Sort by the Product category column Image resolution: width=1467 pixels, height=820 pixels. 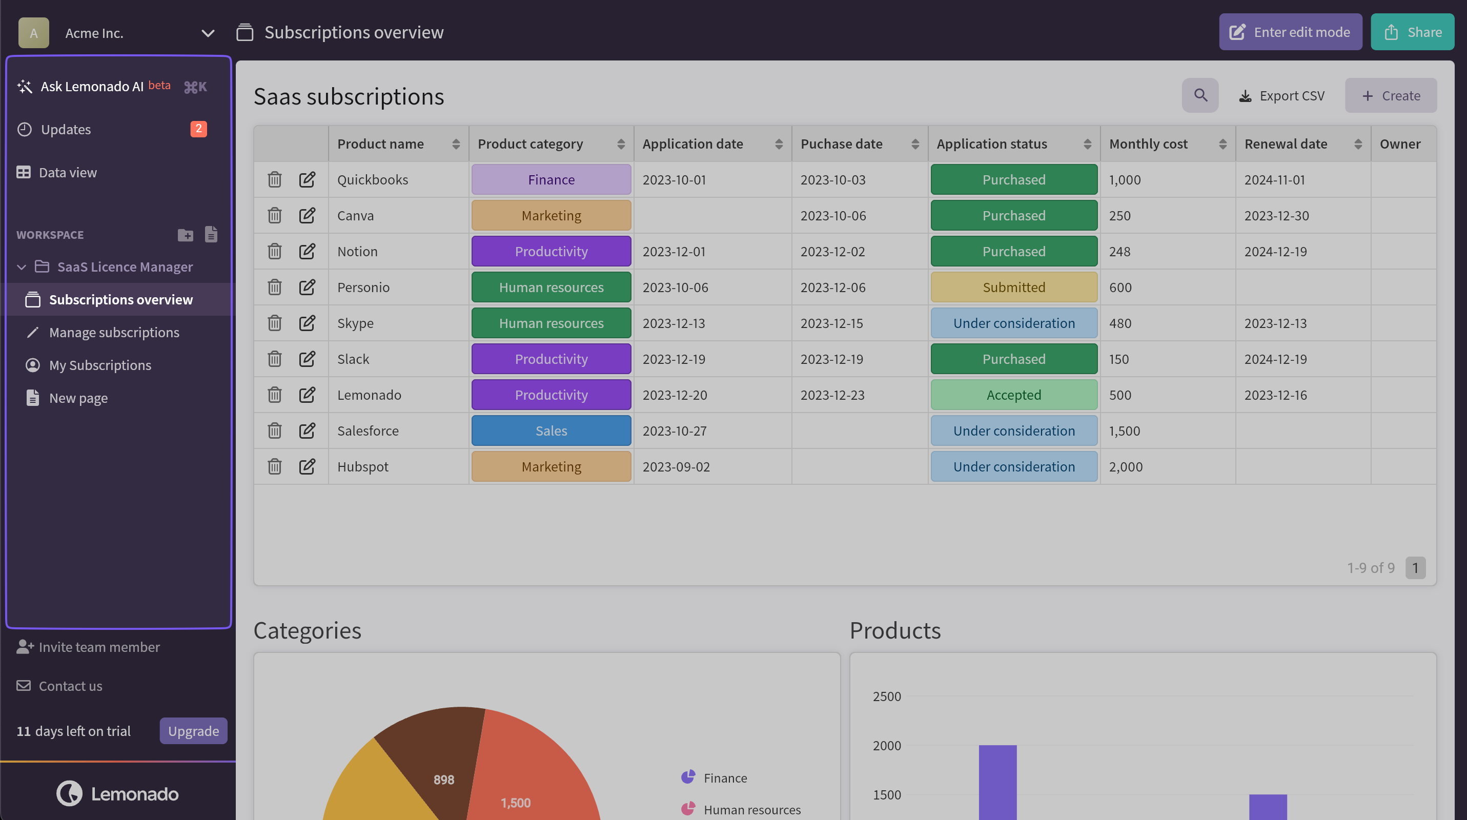coord(621,144)
